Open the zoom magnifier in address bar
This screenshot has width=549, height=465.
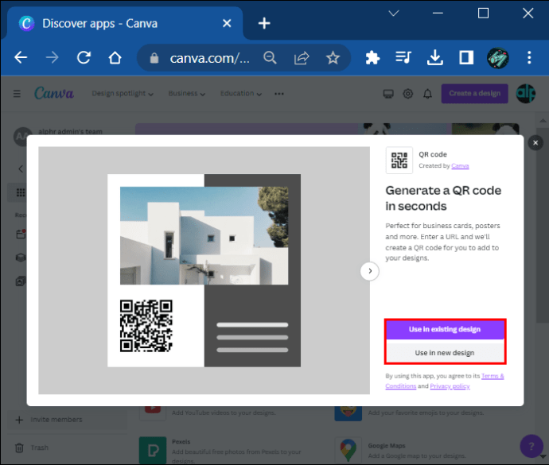(x=270, y=58)
